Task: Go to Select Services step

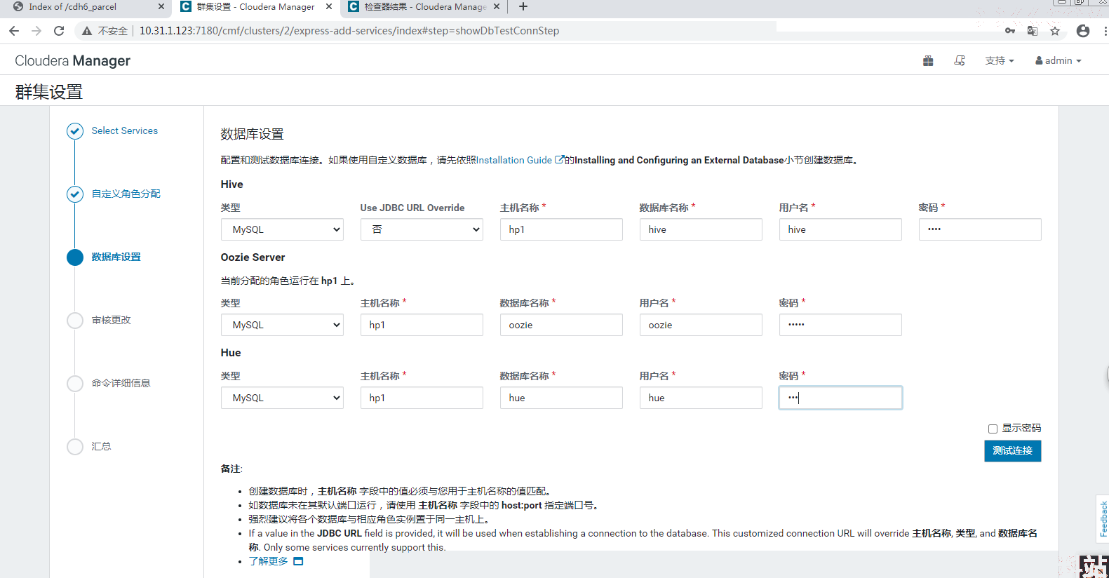Action: 125,130
